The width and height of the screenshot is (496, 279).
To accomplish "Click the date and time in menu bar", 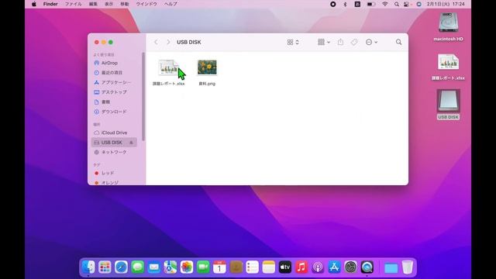I will (x=446, y=4).
